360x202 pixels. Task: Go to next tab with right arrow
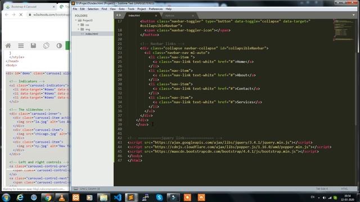coord(120,15)
